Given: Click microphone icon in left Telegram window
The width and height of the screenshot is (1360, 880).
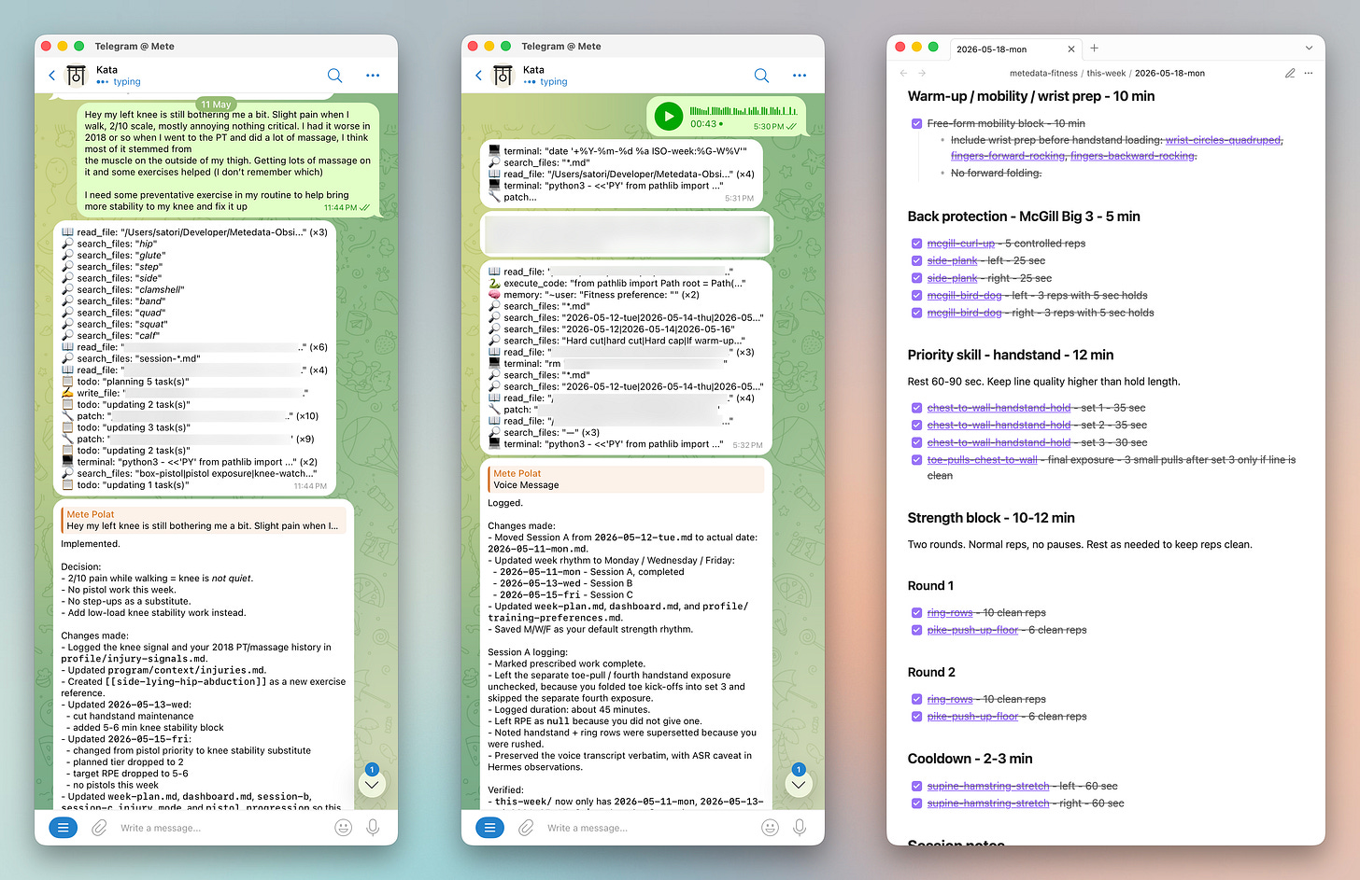Looking at the screenshot, I should pyautogui.click(x=373, y=828).
